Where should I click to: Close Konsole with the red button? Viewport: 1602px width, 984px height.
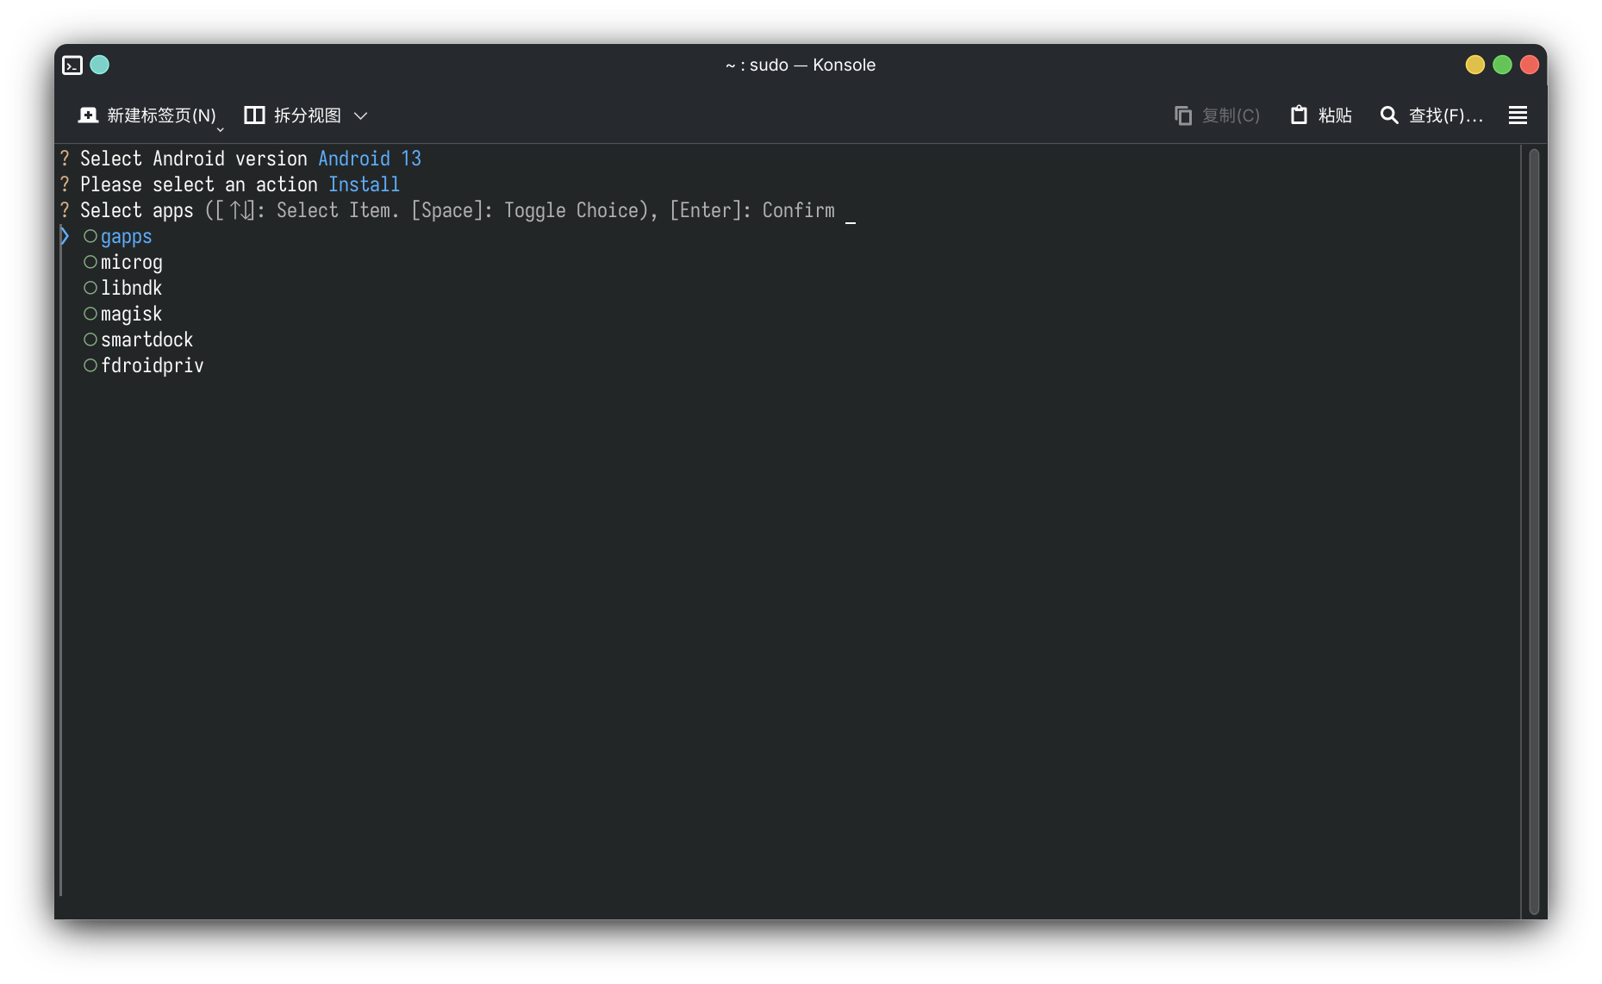tap(1530, 65)
